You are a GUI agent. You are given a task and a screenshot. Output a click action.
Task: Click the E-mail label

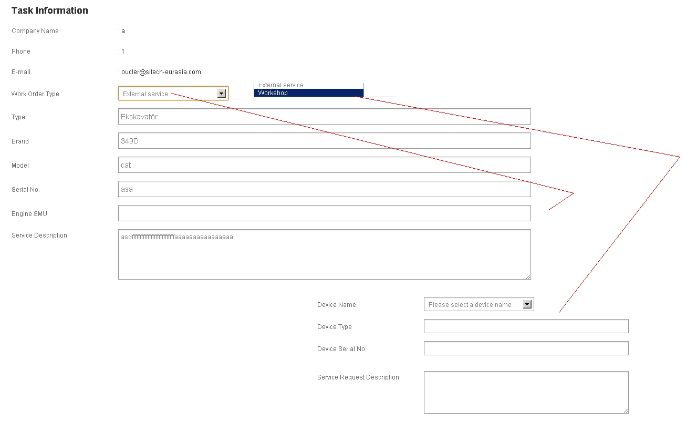[x=22, y=72]
